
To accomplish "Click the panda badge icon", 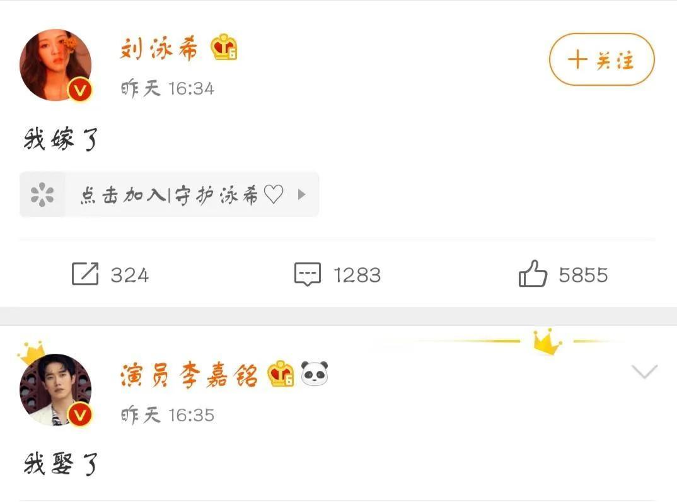I will (x=315, y=373).
